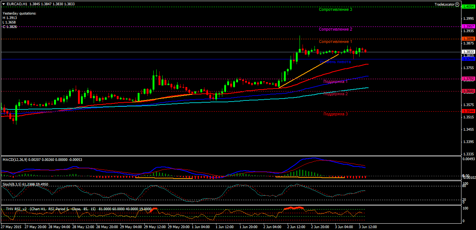The image size is (476, 230).
Task: Select the green 1.4054 resistance price label
Action: (468, 6)
